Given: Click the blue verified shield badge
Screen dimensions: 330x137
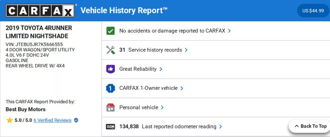Looking at the screenshot, I should (76, 120).
